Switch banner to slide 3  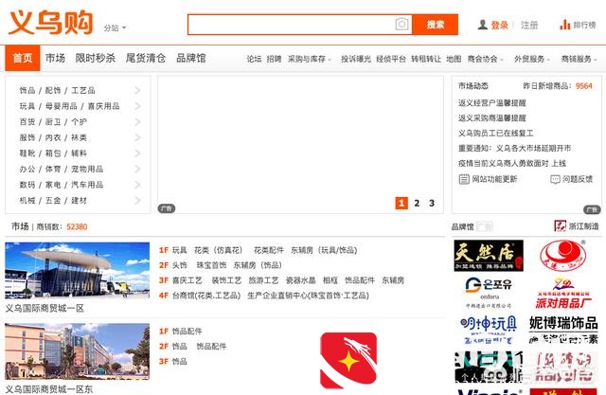point(432,203)
